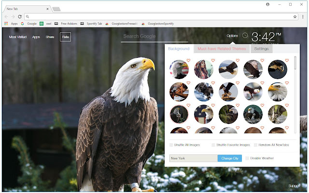Favorite the currently selected eagle thumbnail

[x=188, y=105]
